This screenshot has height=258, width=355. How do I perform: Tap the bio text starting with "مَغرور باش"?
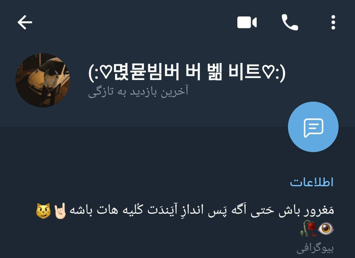(185, 219)
